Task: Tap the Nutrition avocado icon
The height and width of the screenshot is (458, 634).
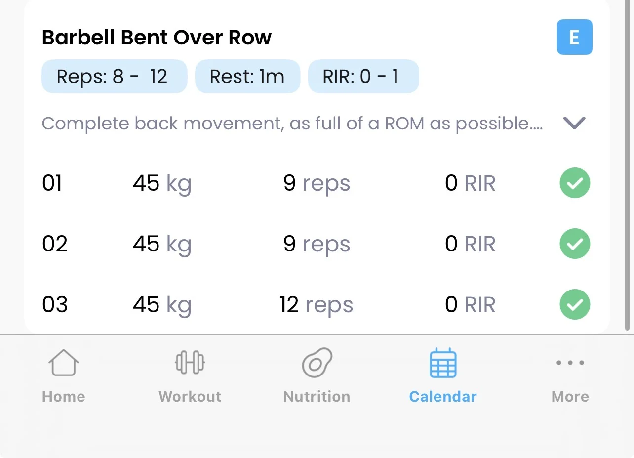Action: pyautogui.click(x=317, y=363)
